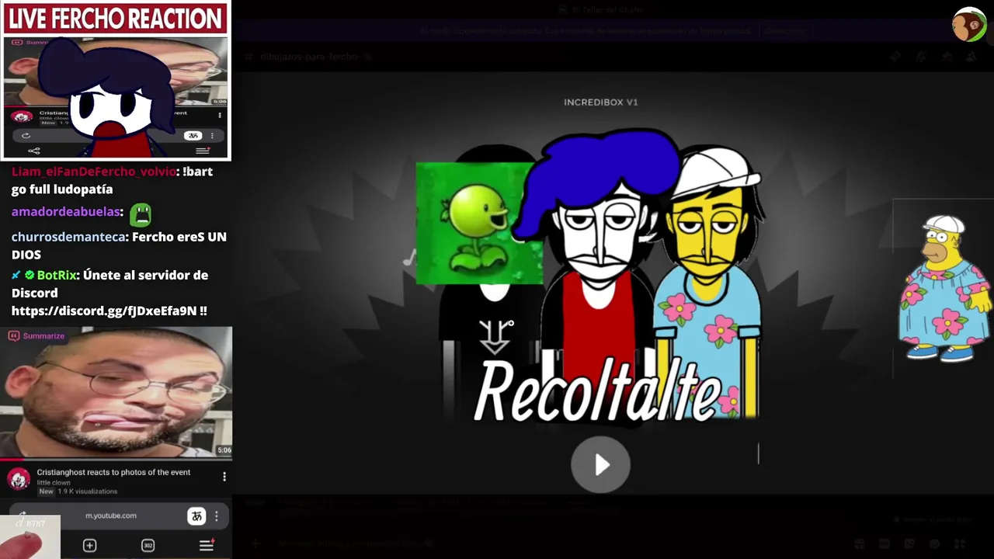Open the monkey avatar in top-right corner

969,25
